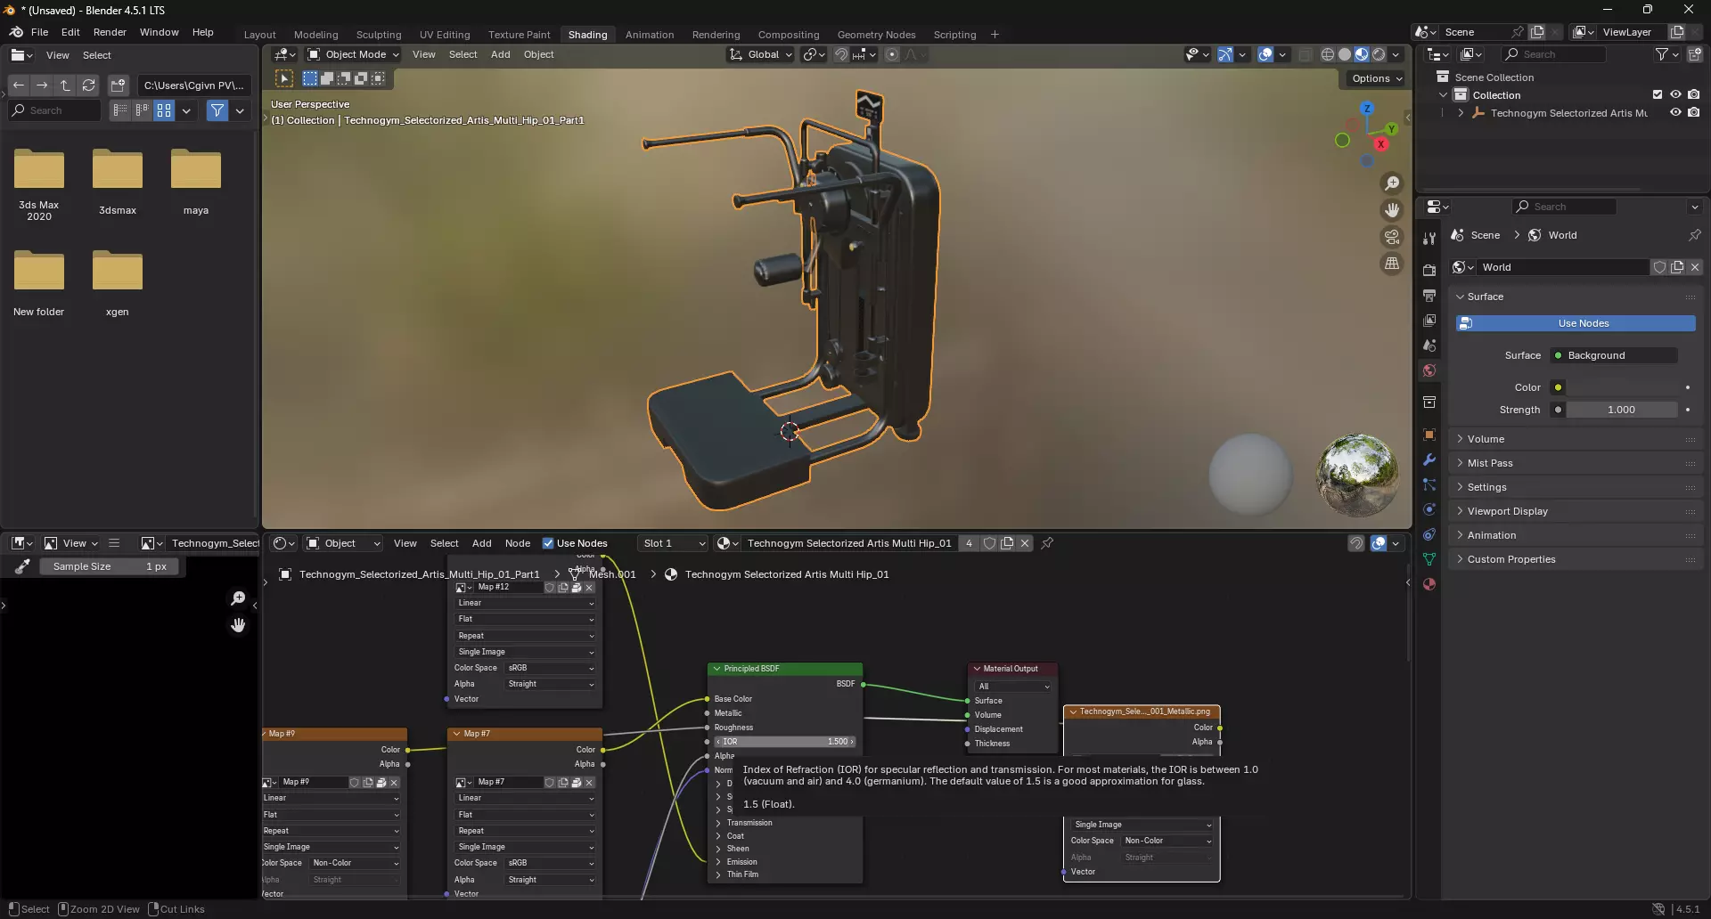
Task: Click the world Color field
Action: [x=1622, y=387]
